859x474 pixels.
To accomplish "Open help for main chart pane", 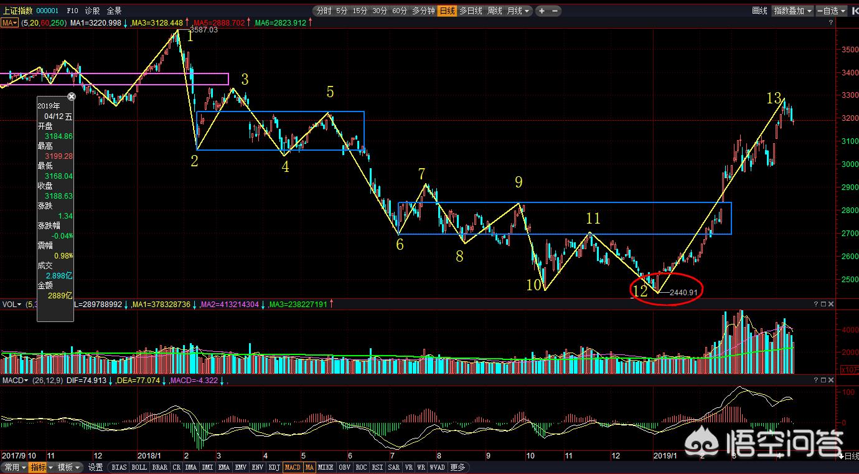I will (830, 22).
